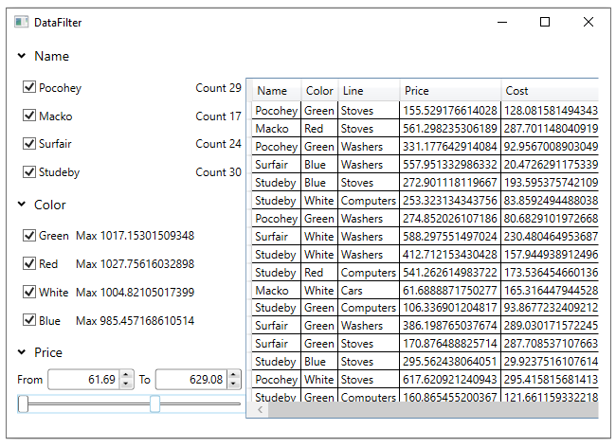
Task: Sort by the Name column header
Action: coord(272,91)
